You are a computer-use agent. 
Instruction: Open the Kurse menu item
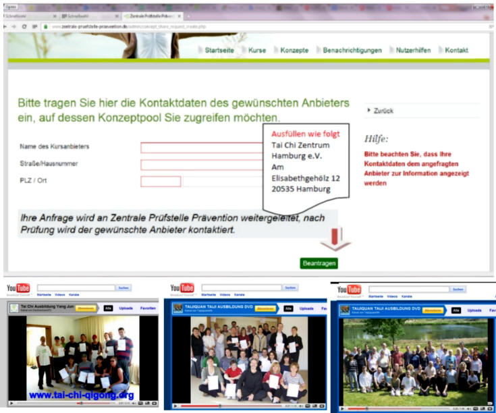point(256,50)
